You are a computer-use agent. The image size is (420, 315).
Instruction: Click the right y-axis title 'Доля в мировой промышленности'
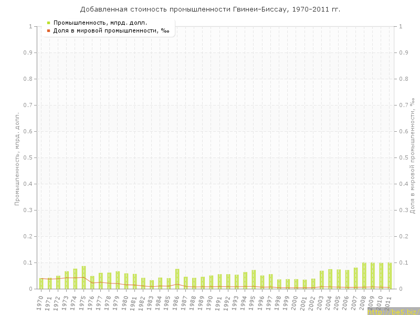(x=413, y=155)
